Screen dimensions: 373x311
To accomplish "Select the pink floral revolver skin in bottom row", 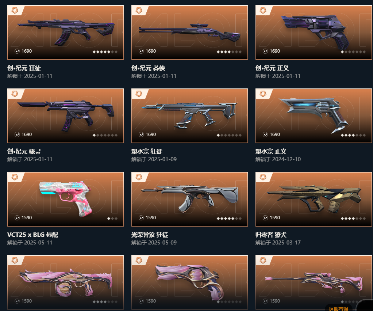I will click(189, 282).
